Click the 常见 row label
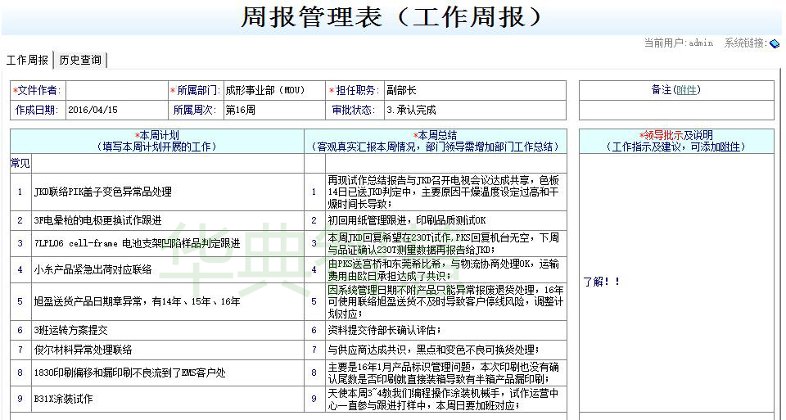The image size is (786, 420). (x=20, y=164)
